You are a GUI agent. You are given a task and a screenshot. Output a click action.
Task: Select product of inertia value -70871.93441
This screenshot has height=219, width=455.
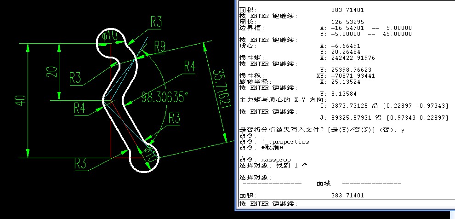[x=353, y=76]
